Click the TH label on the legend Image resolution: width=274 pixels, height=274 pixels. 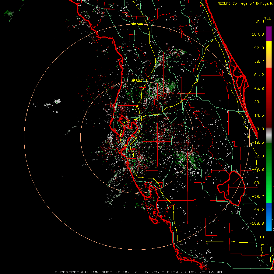point(262,237)
